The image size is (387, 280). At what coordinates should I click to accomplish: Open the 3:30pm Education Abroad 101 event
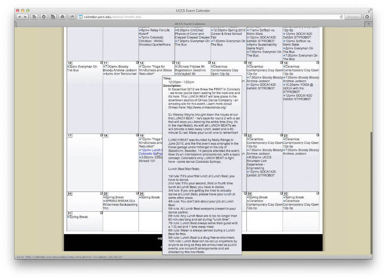coord(150,159)
